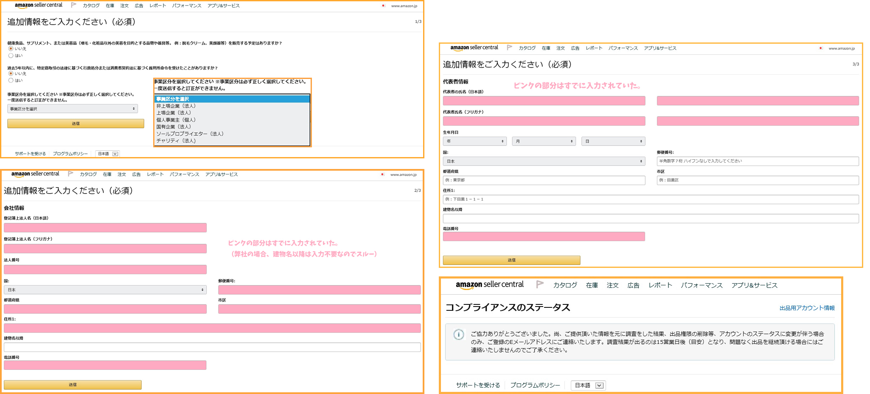Open the アプリ&サービス menu on the 2/3 page
Image resolution: width=870 pixels, height=394 pixels.
click(222, 174)
